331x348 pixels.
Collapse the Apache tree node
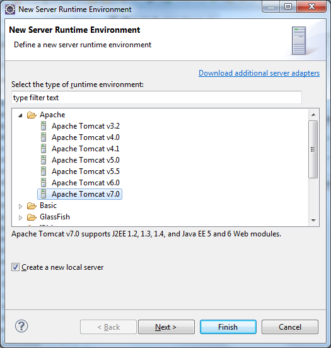coord(20,115)
